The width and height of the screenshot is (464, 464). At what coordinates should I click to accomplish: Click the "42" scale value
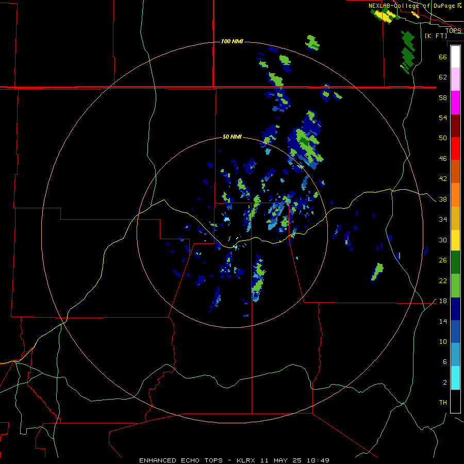click(x=443, y=179)
